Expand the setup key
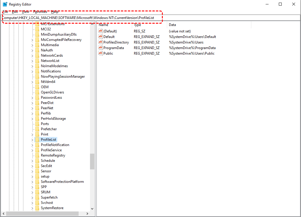The image size is (301, 217). pos(32,177)
